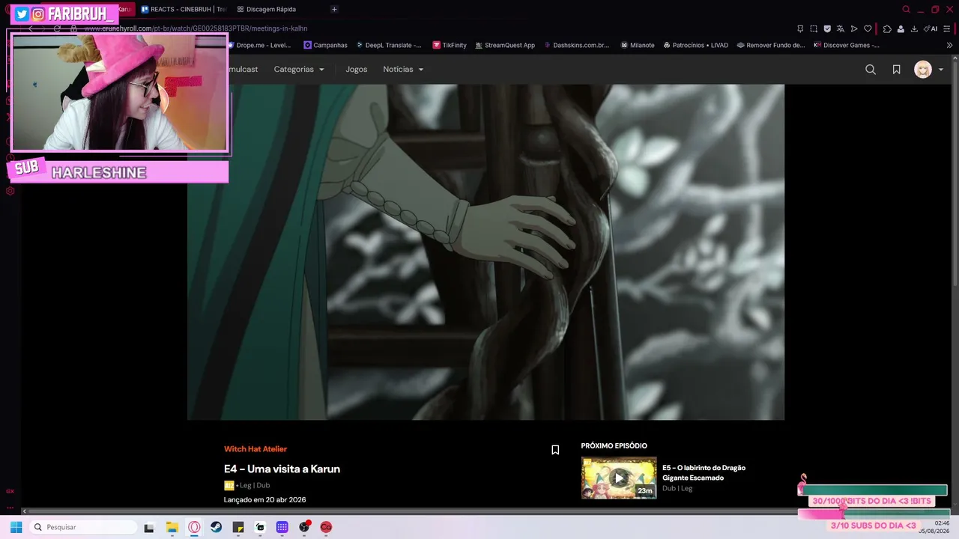Open the Dashskins.com.br bookmark
The height and width of the screenshot is (539, 959).
coord(576,45)
